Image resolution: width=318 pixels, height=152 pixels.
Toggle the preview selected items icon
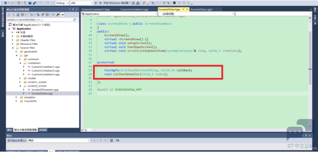point(63,15)
